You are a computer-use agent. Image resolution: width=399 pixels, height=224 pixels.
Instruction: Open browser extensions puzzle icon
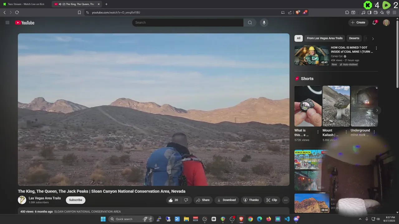tap(347, 12)
